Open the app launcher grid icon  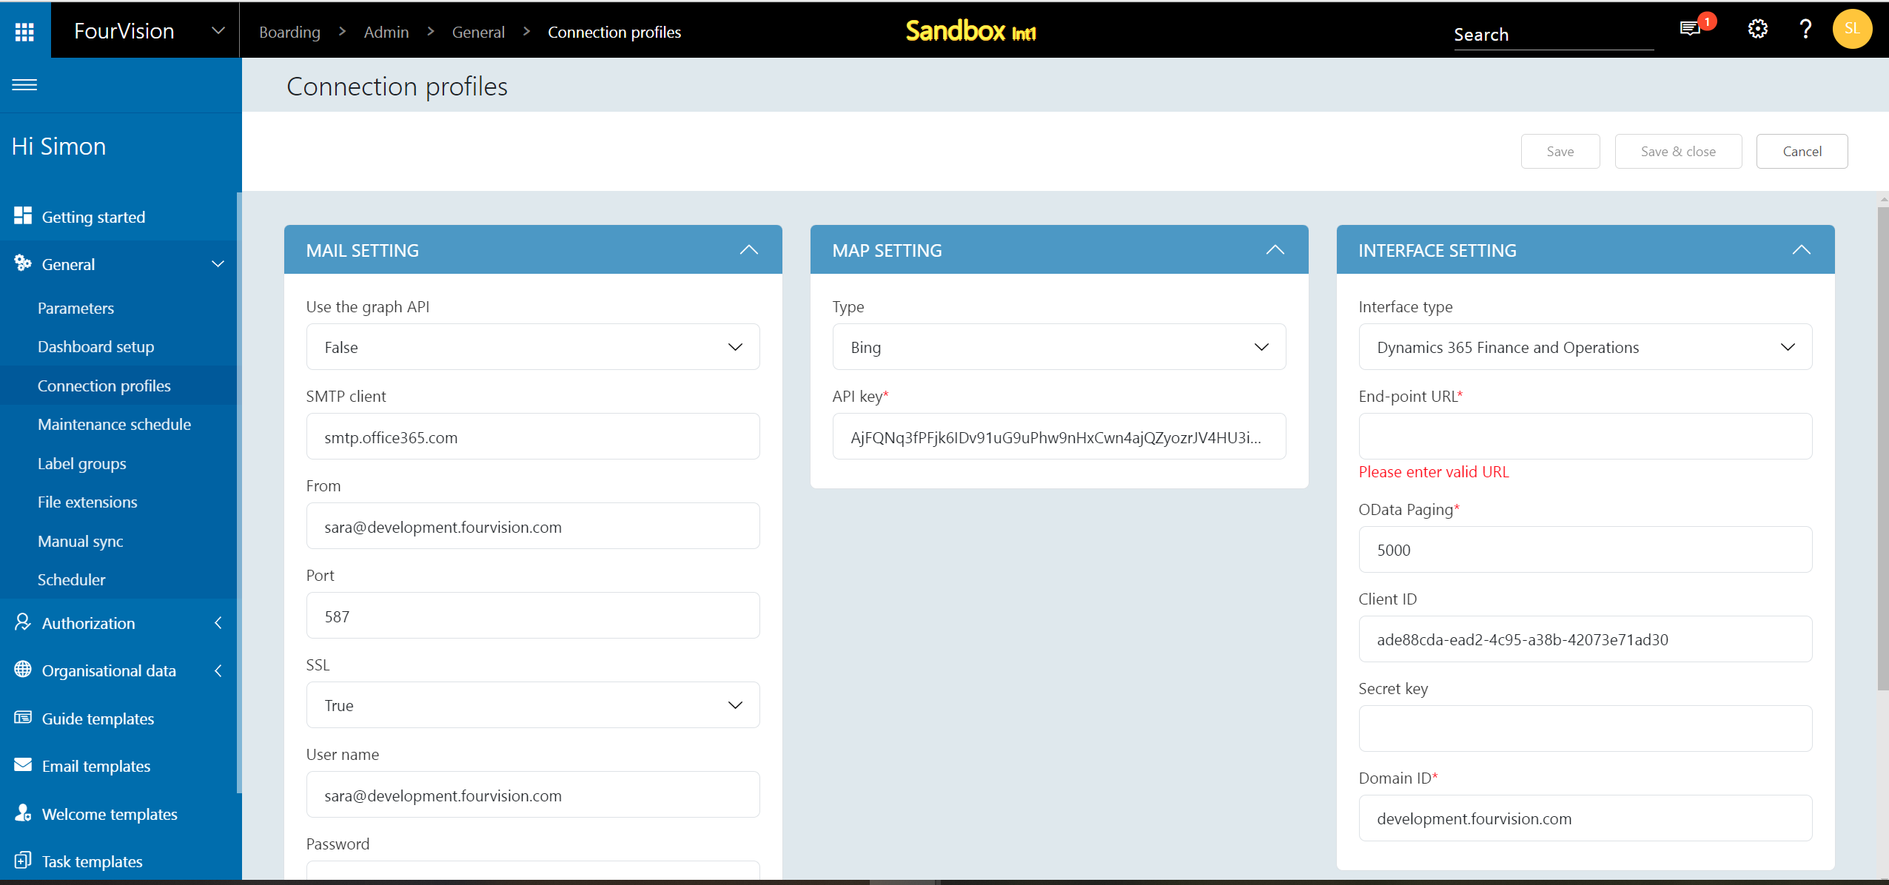[x=24, y=31]
